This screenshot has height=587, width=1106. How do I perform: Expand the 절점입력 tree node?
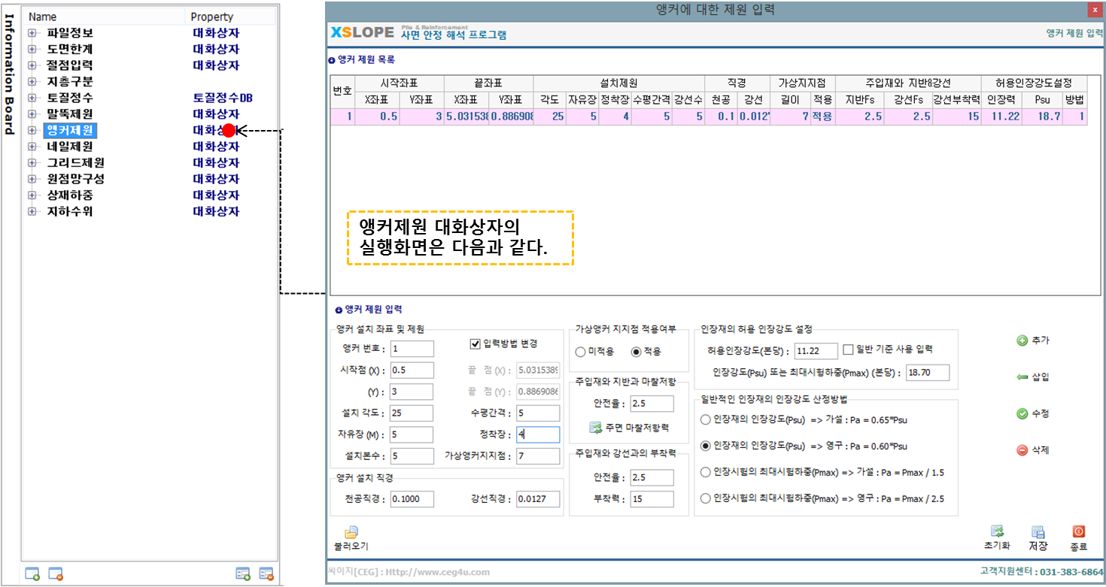pyautogui.click(x=32, y=65)
